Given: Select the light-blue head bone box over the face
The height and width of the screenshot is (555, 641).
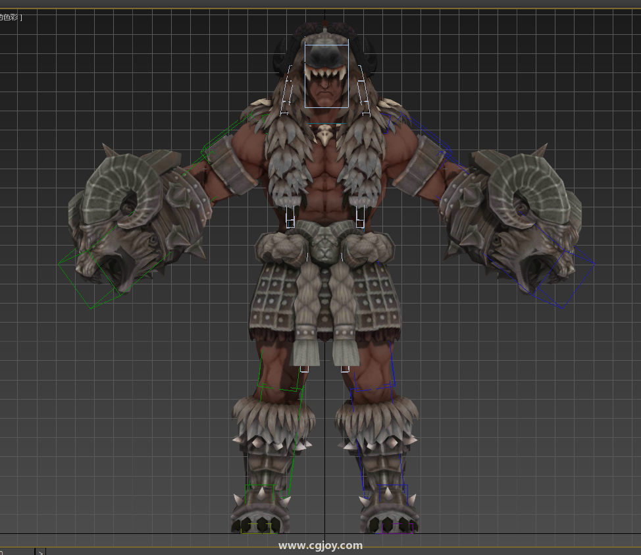Looking at the screenshot, I should pyautogui.click(x=326, y=76).
